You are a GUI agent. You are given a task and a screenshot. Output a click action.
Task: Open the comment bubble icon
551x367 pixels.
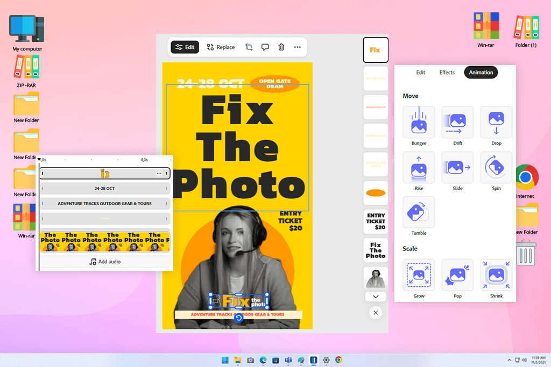[x=265, y=47]
